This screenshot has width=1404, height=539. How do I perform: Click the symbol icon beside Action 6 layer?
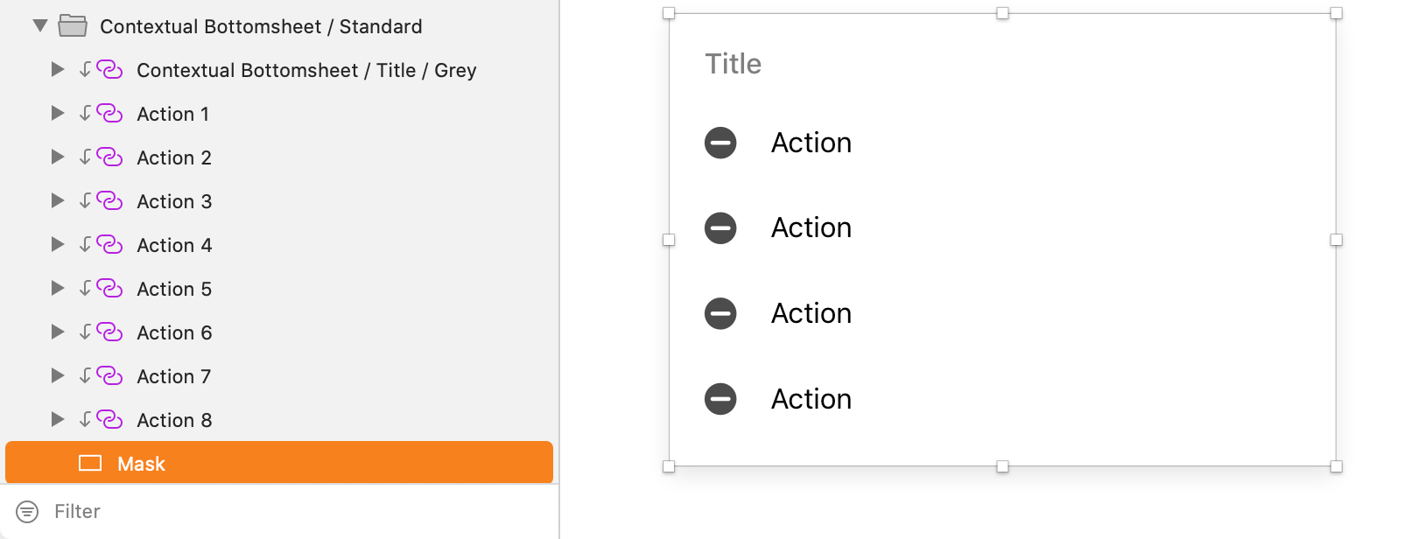click(109, 332)
